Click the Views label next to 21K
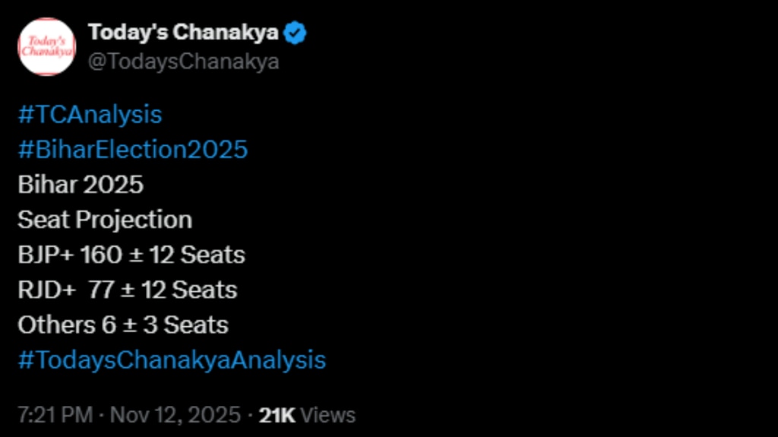 click(x=327, y=415)
